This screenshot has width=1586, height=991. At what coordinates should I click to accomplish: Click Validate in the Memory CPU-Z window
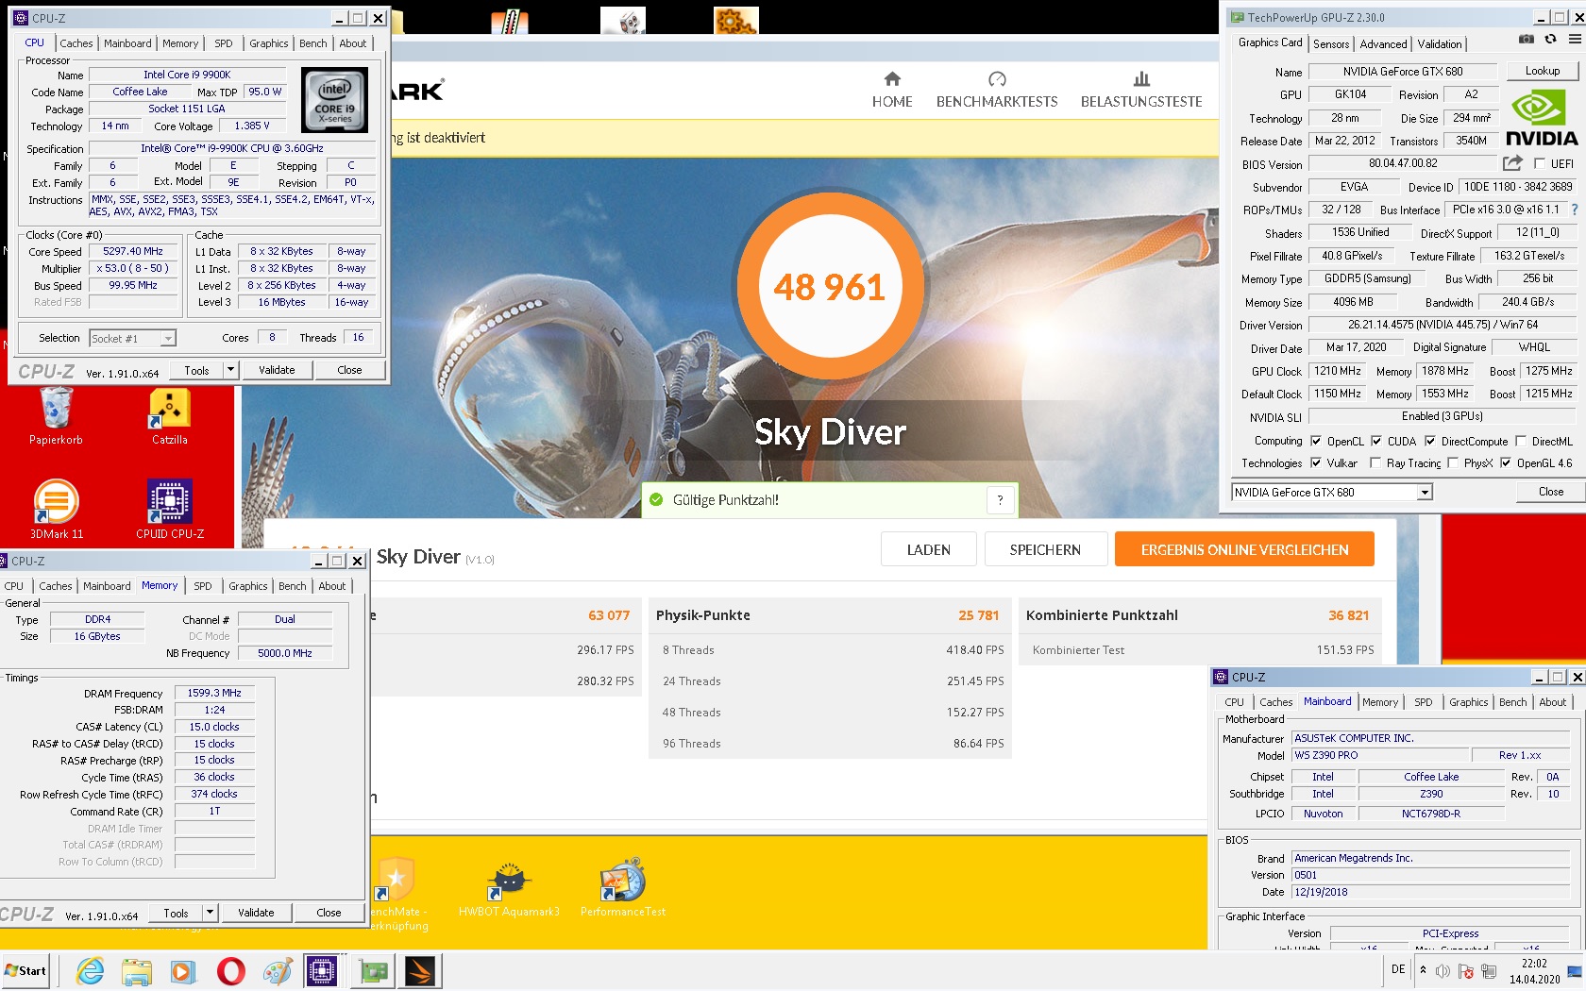(x=256, y=913)
